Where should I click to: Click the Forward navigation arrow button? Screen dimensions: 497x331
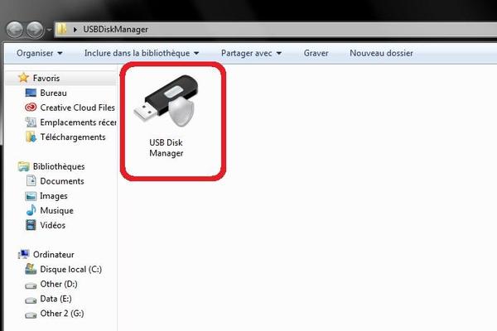(x=36, y=29)
